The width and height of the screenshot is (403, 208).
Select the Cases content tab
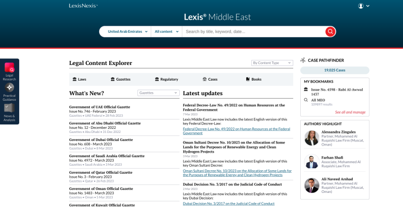pyautogui.click(x=210, y=79)
